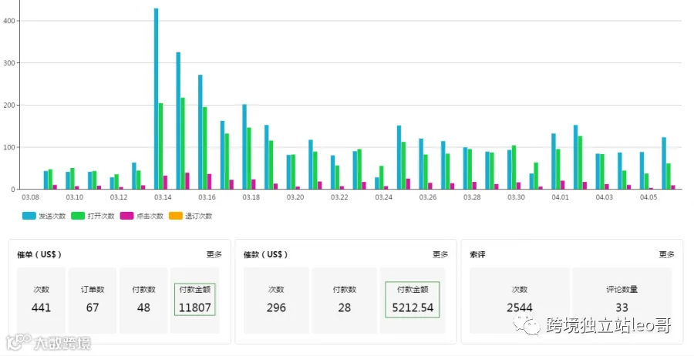Select the blue bar above 03.18
Viewport: 694px width, 356px height.
coord(244,147)
